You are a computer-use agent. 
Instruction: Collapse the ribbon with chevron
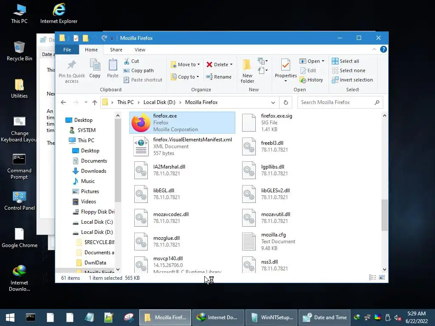(374, 49)
